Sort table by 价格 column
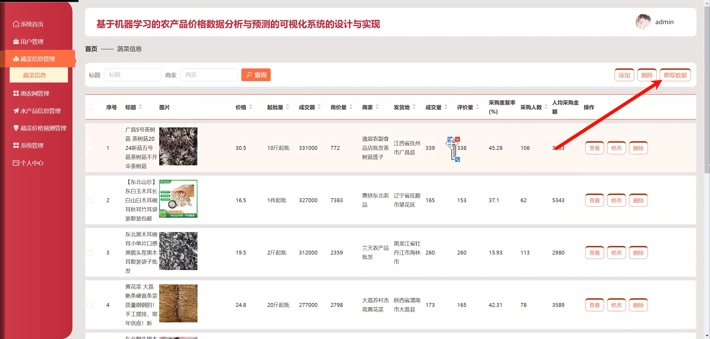The height and width of the screenshot is (339, 710). pyautogui.click(x=251, y=107)
